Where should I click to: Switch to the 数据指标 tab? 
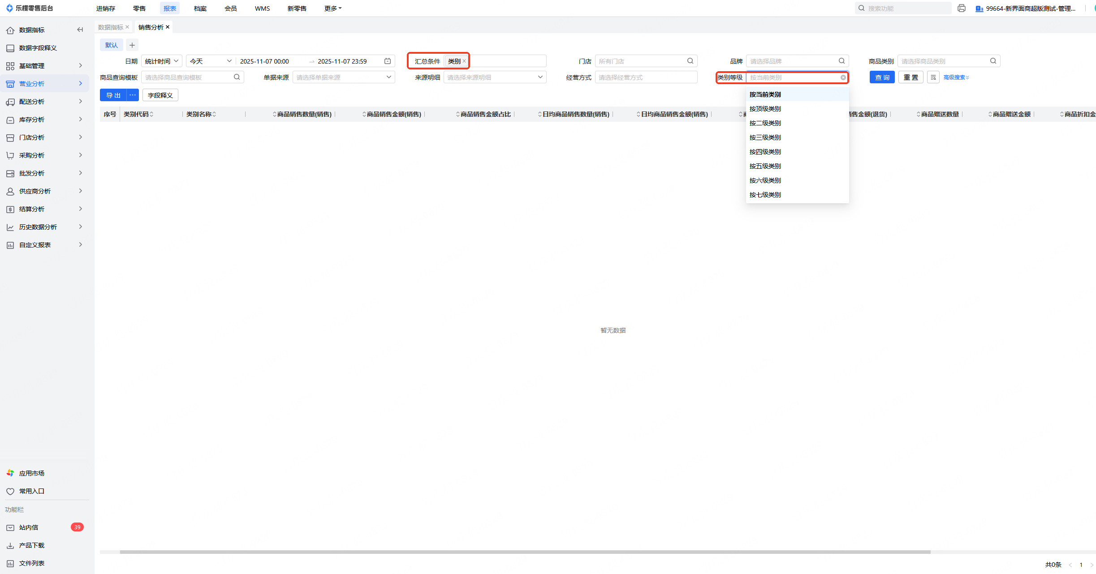[x=110, y=27]
